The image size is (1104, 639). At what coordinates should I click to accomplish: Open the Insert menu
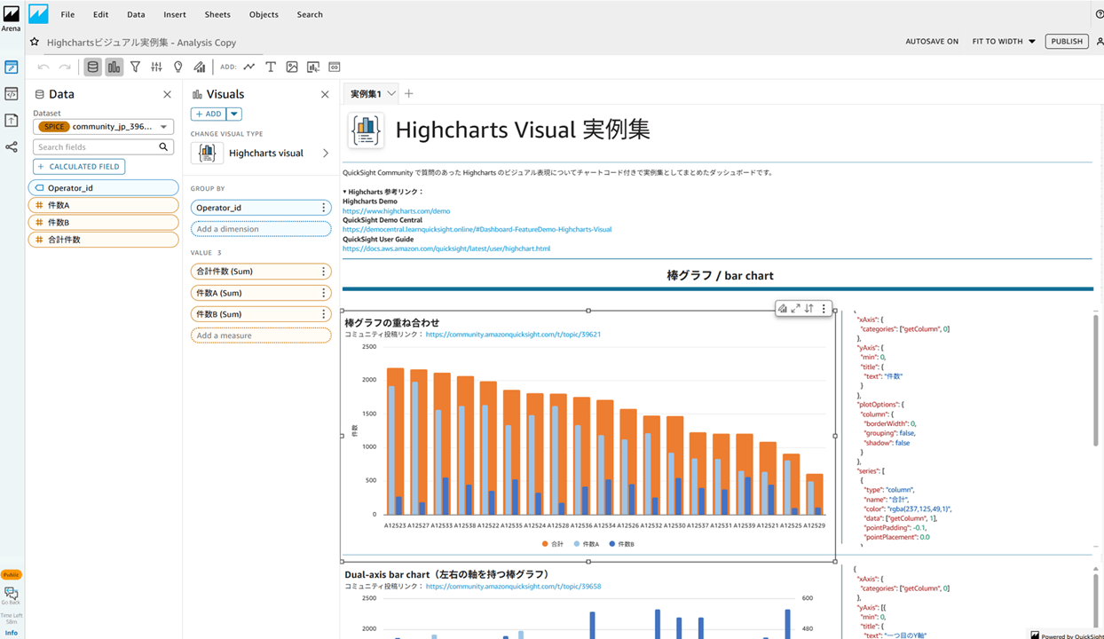[x=175, y=15]
